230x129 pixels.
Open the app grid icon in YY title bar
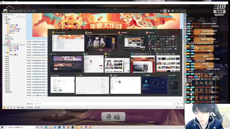[169, 11]
